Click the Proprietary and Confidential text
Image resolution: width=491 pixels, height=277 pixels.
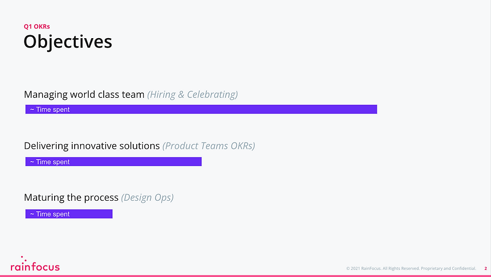448,268
